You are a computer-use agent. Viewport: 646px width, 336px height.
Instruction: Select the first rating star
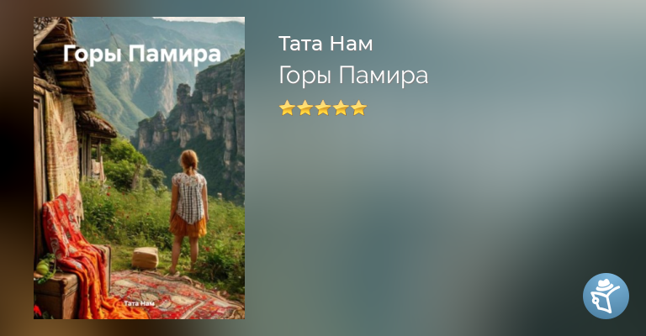pos(287,108)
